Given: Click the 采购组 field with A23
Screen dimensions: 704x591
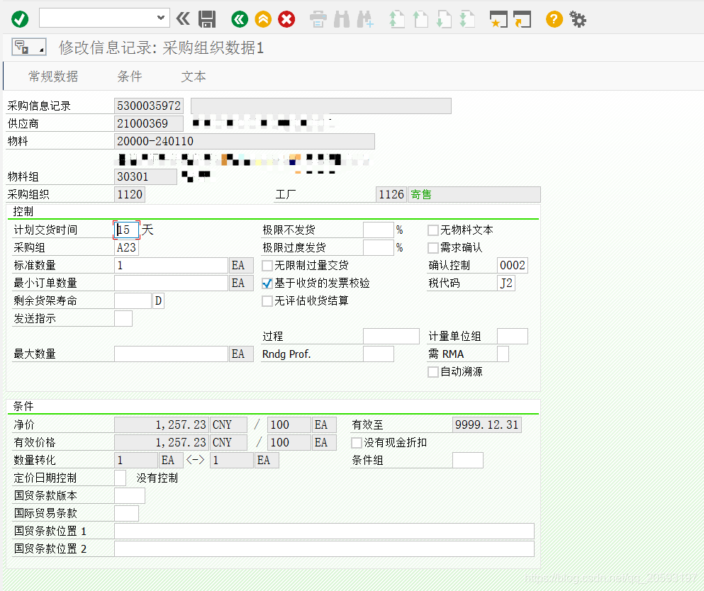Looking at the screenshot, I should click(x=127, y=248).
